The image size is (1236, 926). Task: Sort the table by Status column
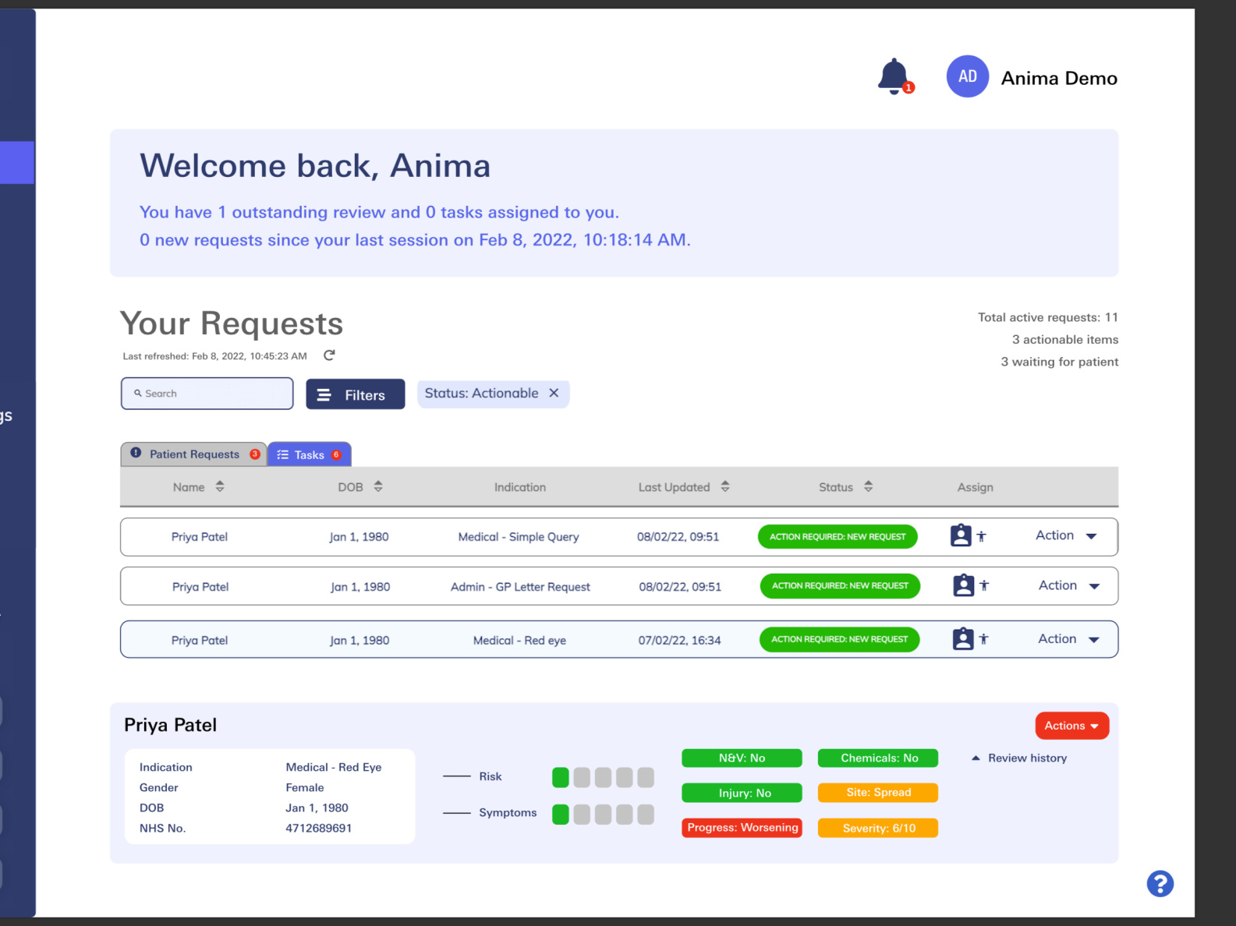click(868, 487)
